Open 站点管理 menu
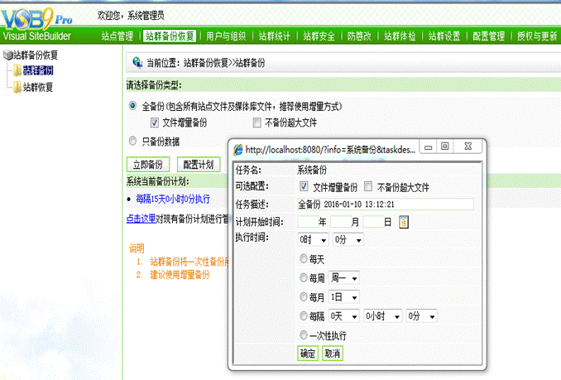 pyautogui.click(x=117, y=36)
